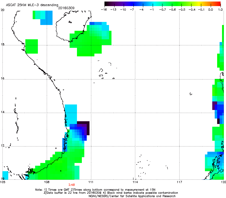Click the -0.4 color scale label

pyautogui.click(x=192, y=10)
